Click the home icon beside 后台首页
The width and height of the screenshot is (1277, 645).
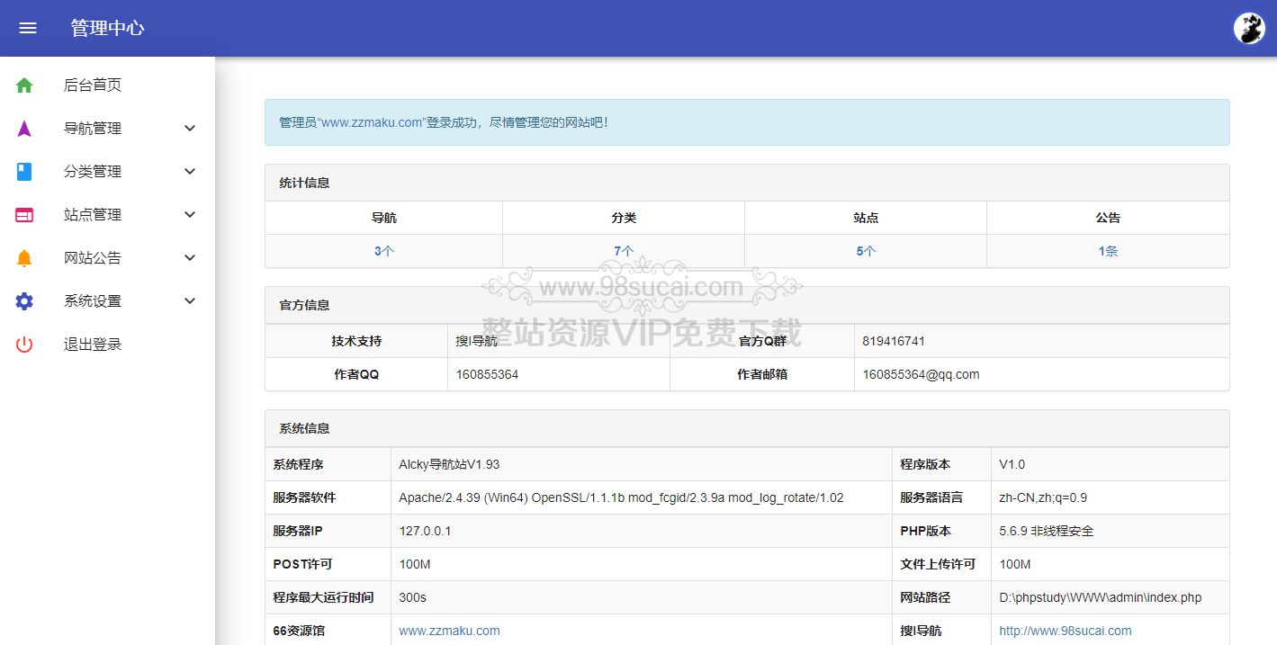(23, 85)
